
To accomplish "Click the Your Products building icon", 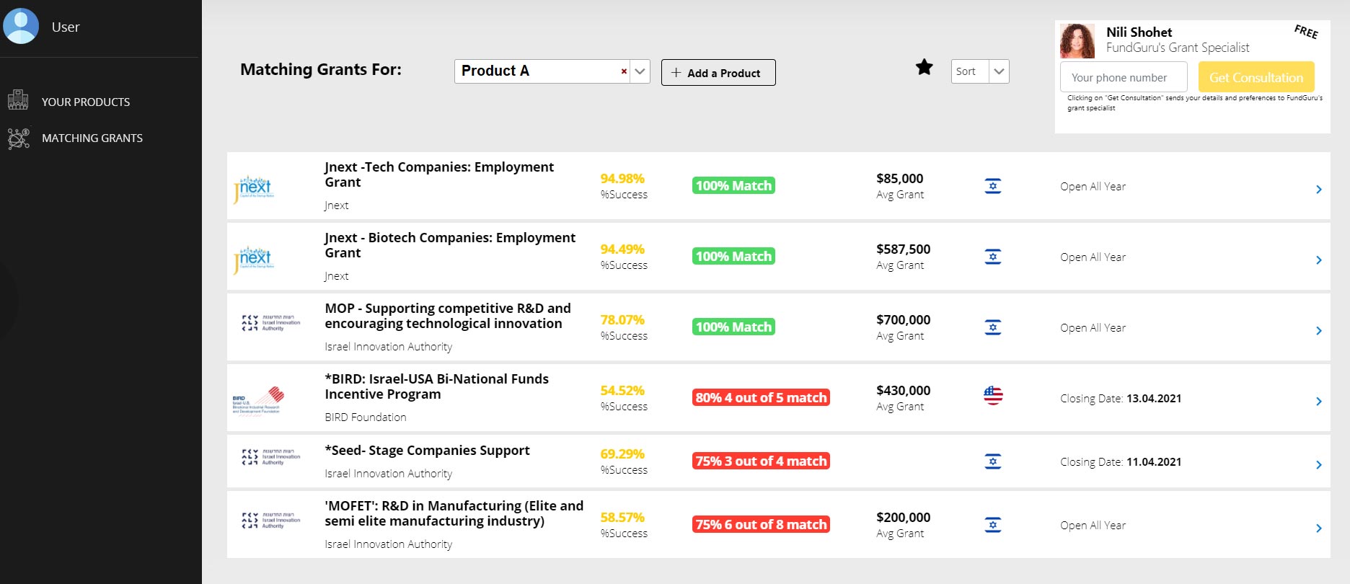I will [18, 100].
